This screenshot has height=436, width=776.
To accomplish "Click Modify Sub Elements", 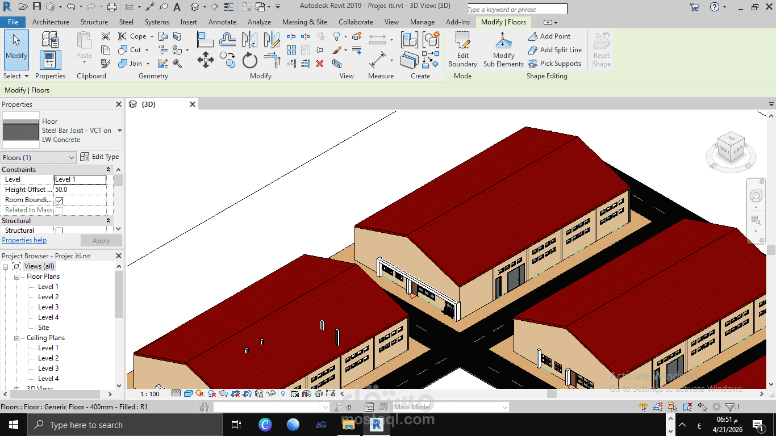I will click(x=503, y=49).
